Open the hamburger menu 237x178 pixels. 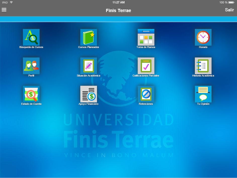4,10
